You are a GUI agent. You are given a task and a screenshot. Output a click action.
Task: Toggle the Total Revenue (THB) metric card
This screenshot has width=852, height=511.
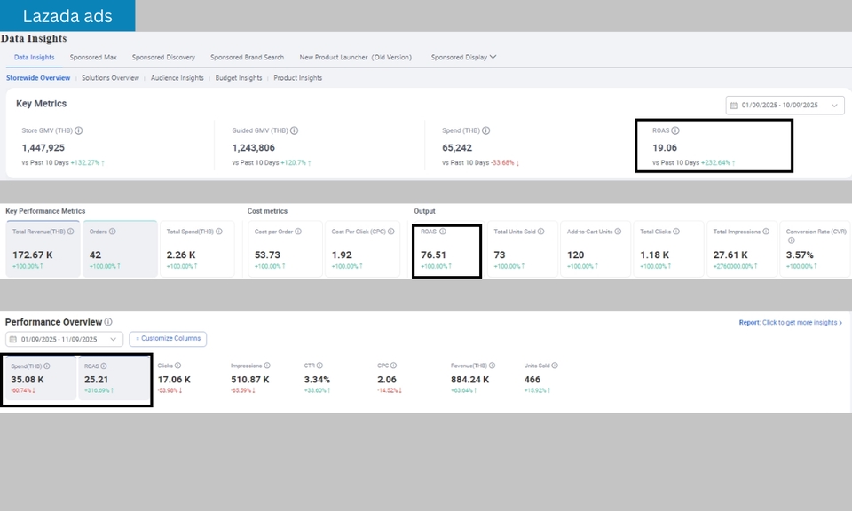click(42, 248)
